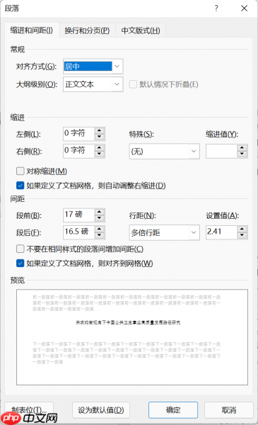Uncheck 如果定义了文档网格，则对齐到网格

(x=20, y=263)
